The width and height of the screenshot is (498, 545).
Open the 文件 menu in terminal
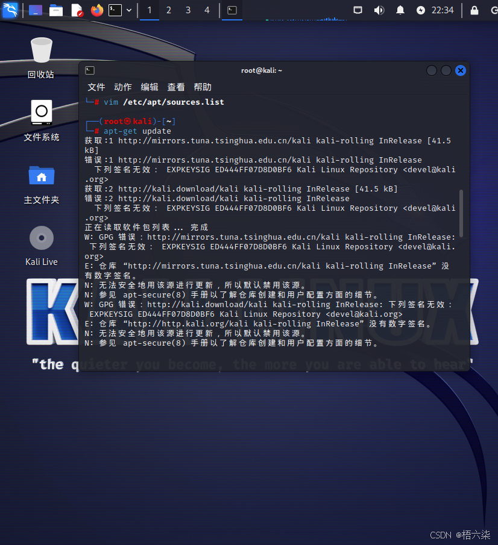[96, 87]
